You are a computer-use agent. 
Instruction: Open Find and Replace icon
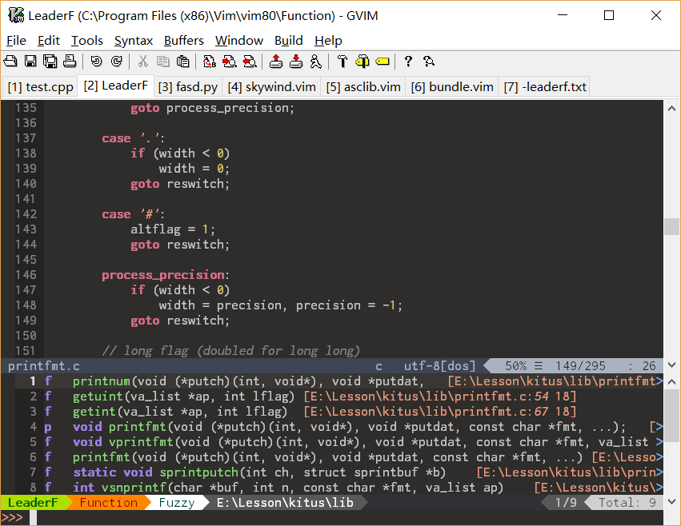click(210, 62)
